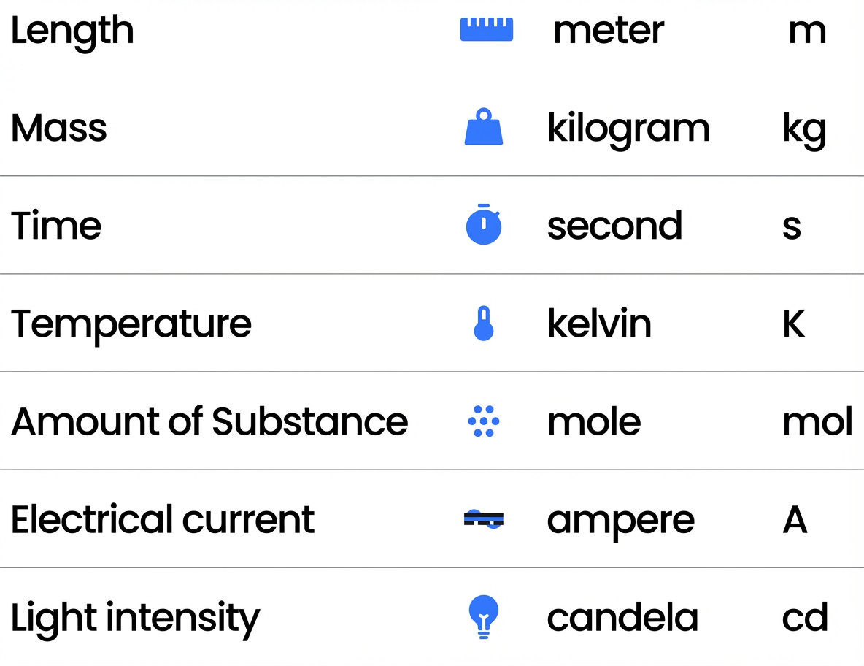Click the blue ruler icon for Length
The height and width of the screenshot is (666, 864).
coord(486,30)
